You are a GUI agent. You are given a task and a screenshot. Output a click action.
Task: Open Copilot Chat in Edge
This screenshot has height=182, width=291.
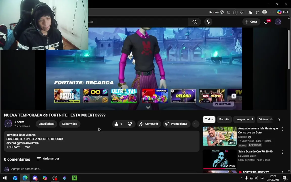[x=283, y=12]
